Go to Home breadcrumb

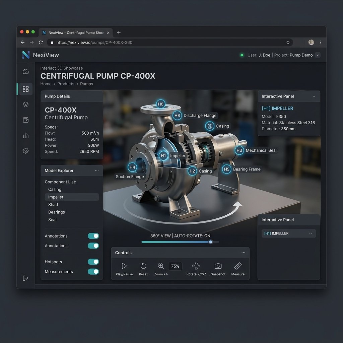tap(46, 84)
